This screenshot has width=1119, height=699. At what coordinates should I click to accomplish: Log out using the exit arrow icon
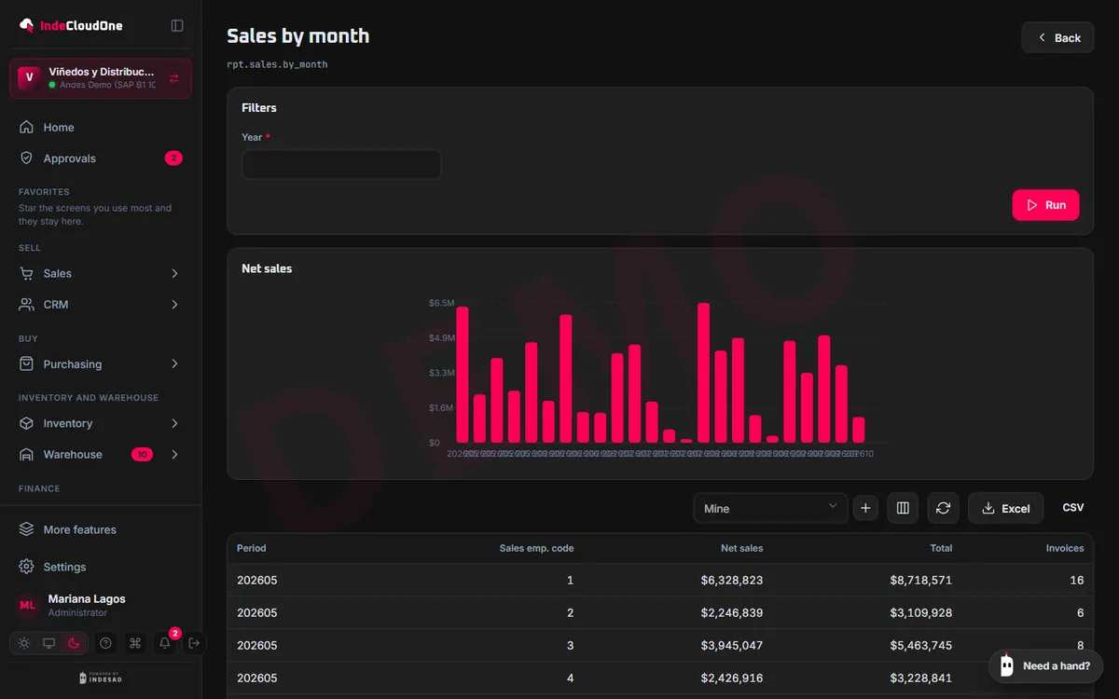click(x=194, y=643)
